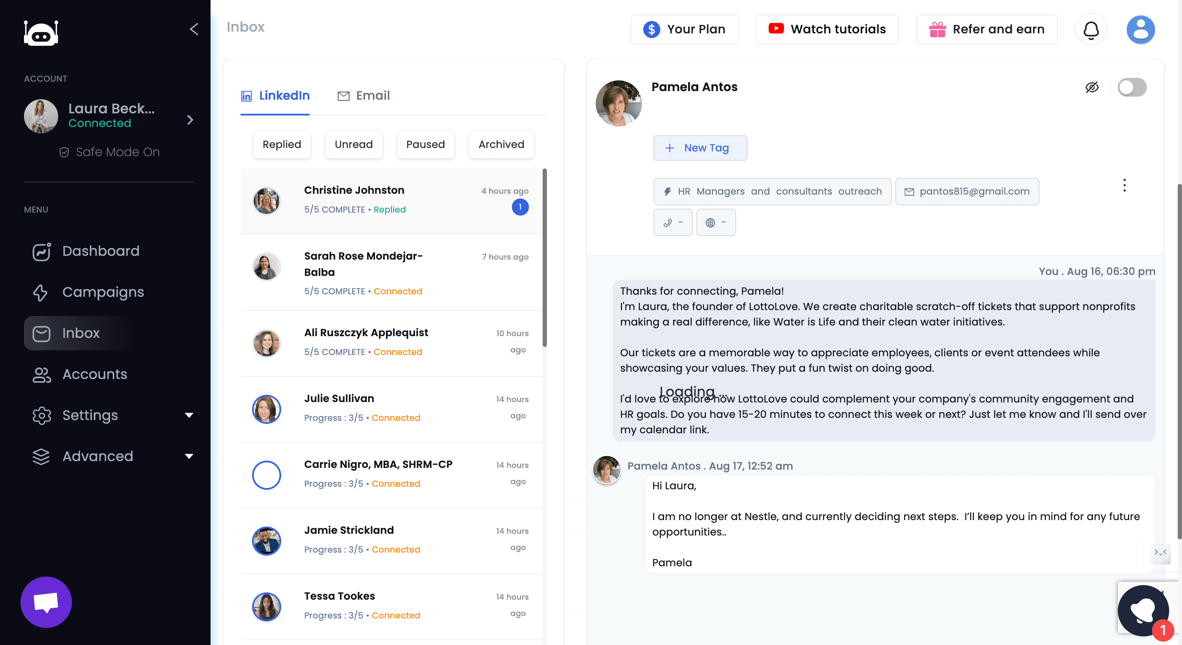Click Pamela Antos's header profile photo

618,104
